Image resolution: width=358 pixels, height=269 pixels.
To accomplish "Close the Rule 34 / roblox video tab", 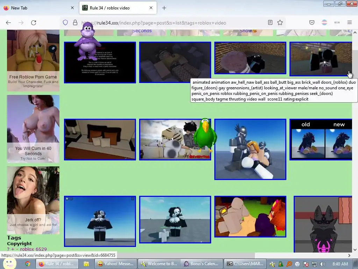I will (x=151, y=8).
